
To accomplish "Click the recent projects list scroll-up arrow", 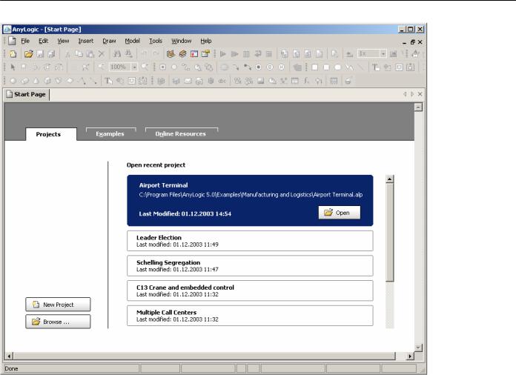I will 390,179.
